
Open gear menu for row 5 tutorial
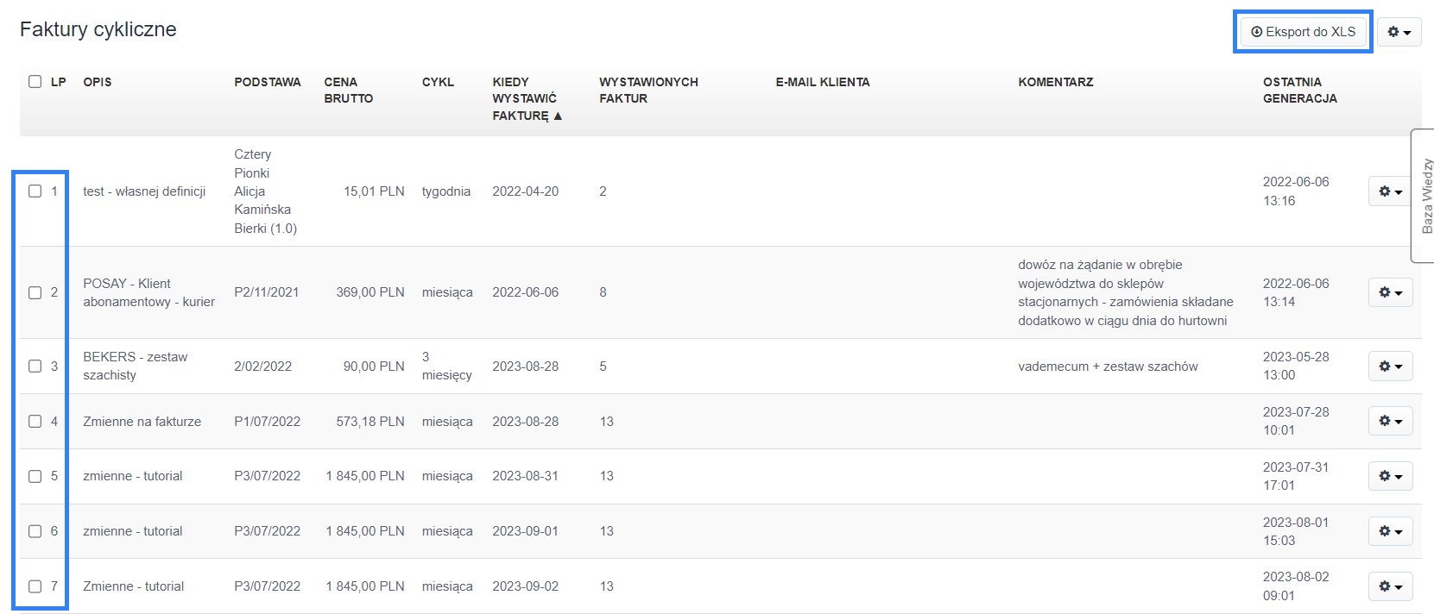pos(1390,476)
